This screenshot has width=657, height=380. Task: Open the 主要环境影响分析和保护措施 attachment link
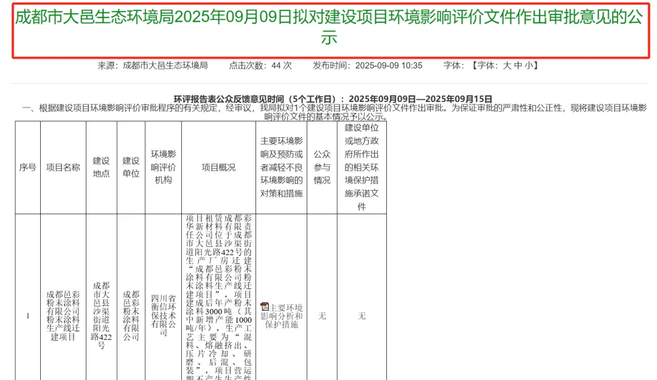pyautogui.click(x=282, y=316)
